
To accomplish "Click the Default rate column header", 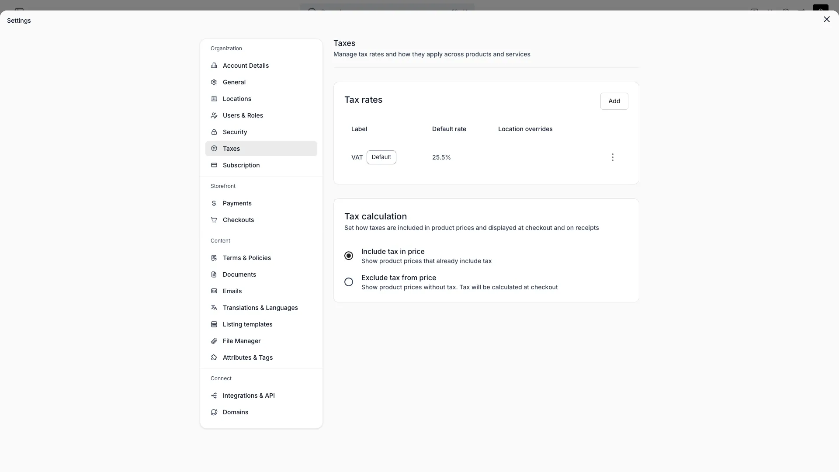I will pyautogui.click(x=449, y=129).
